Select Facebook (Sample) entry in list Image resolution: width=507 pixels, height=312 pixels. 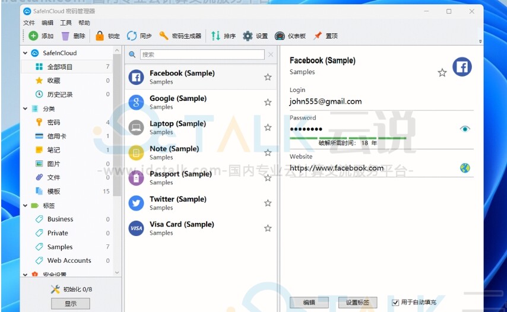[x=201, y=77]
